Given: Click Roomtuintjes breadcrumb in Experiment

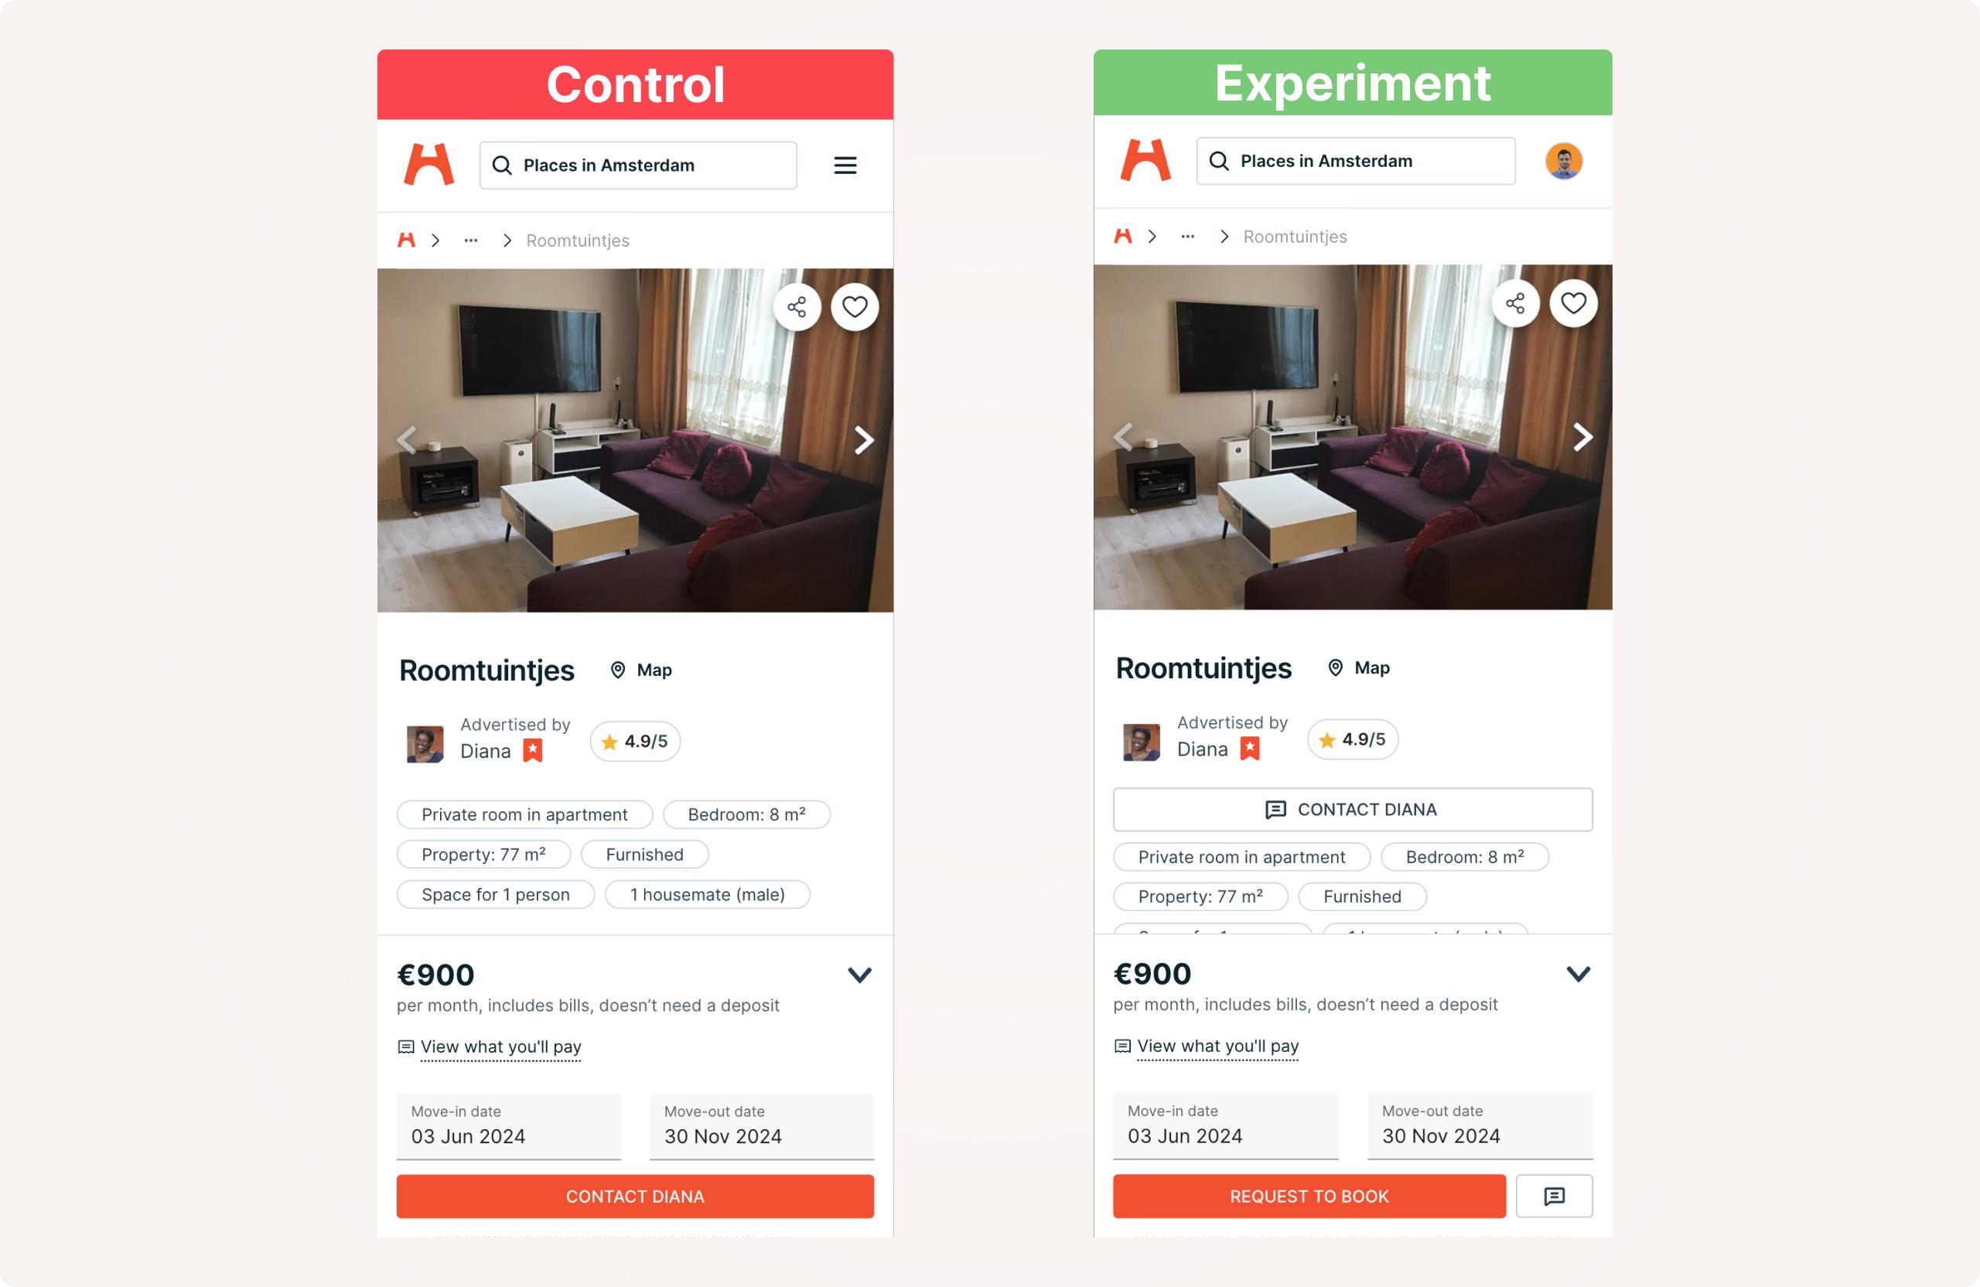Looking at the screenshot, I should (x=1295, y=237).
